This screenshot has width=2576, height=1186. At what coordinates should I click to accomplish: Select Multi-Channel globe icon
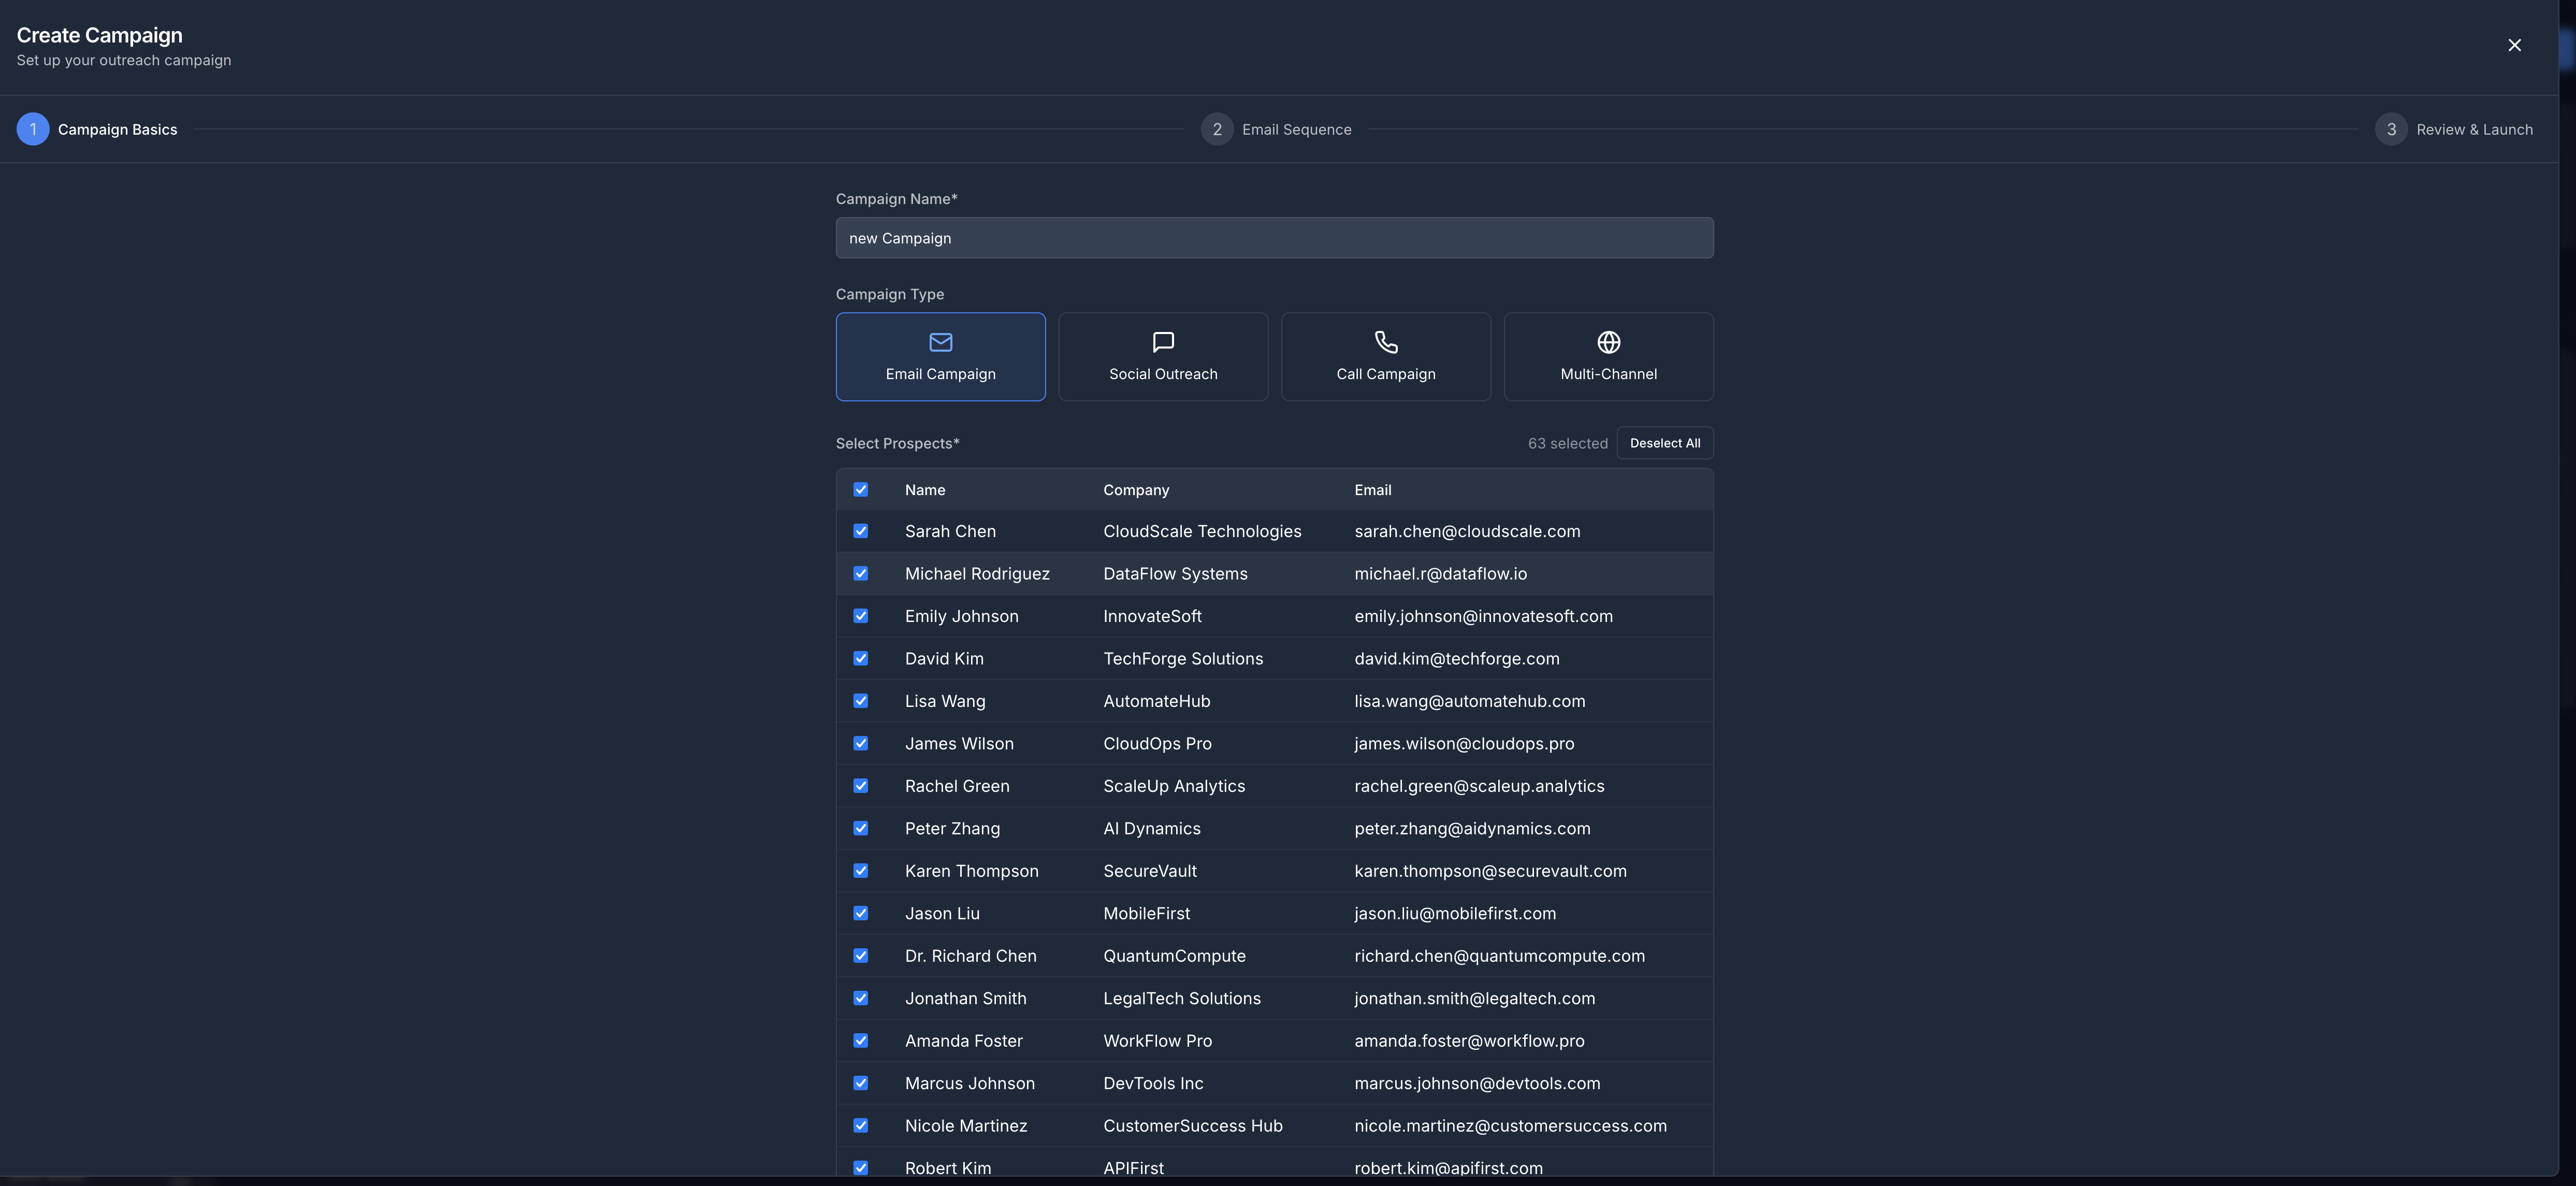1608,342
